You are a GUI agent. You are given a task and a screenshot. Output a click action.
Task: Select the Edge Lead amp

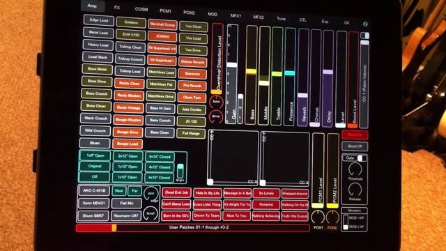click(99, 20)
